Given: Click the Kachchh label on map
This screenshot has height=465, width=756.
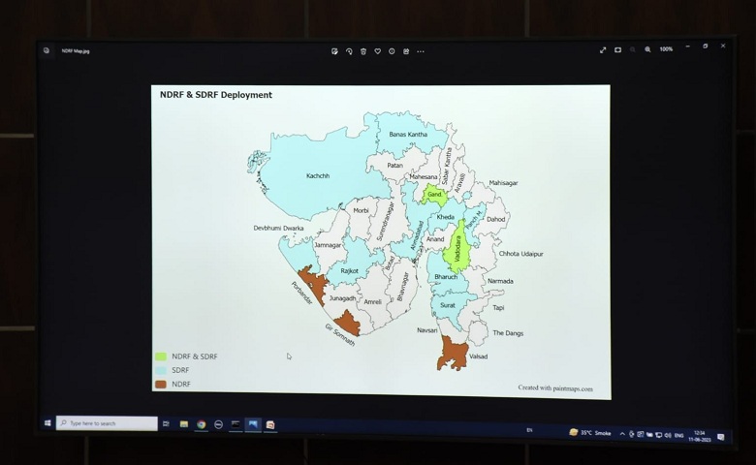Looking at the screenshot, I should point(318,176).
